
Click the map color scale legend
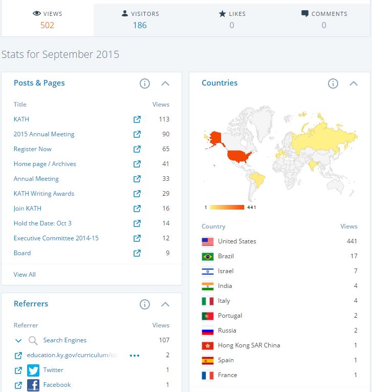(x=229, y=208)
